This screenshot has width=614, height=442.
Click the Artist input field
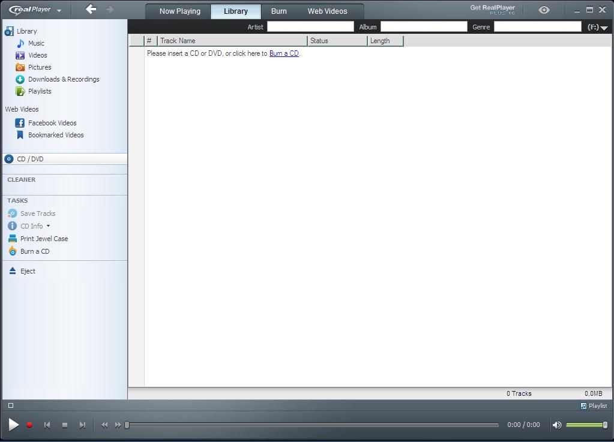pyautogui.click(x=310, y=26)
